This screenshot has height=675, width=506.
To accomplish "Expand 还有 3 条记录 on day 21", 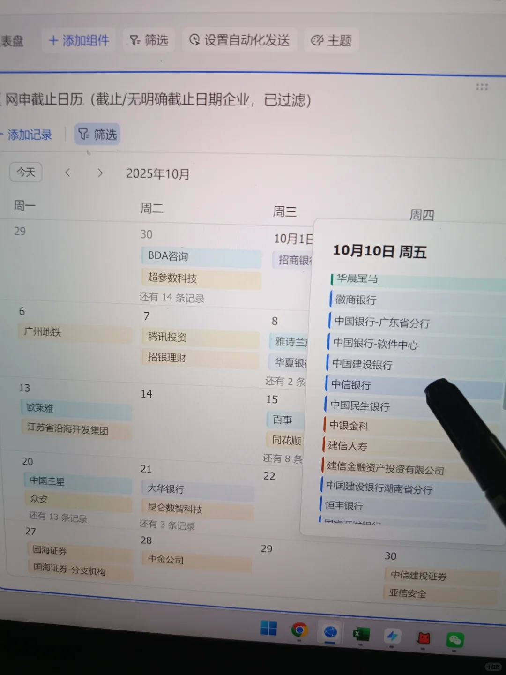I will pyautogui.click(x=167, y=525).
